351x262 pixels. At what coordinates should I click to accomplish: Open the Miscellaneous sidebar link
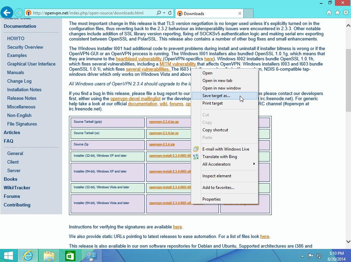21,107
